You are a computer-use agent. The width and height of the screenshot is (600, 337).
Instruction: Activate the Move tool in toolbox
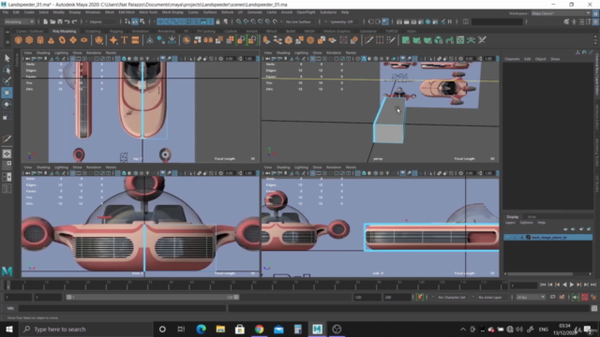[x=7, y=93]
